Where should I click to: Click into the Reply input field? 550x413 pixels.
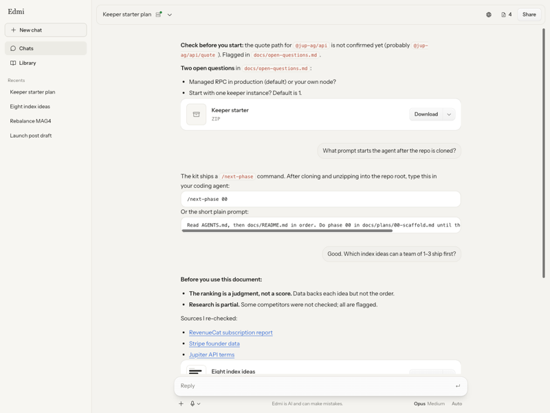pyautogui.click(x=316, y=386)
